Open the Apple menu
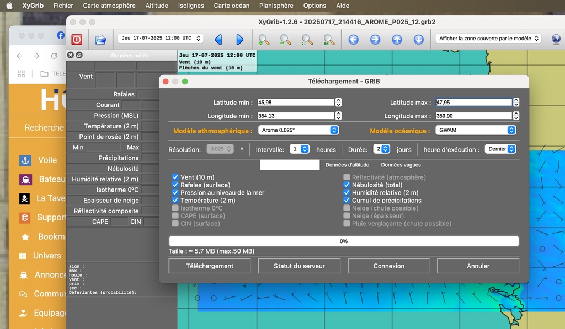Image resolution: width=565 pixels, height=329 pixels. coord(9,6)
